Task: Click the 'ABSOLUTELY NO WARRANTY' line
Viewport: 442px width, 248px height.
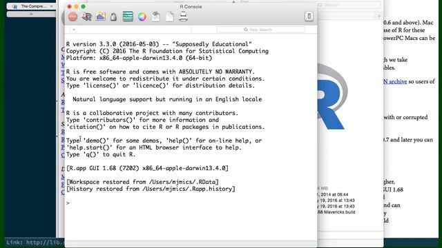Action: pyautogui.click(x=160, y=72)
